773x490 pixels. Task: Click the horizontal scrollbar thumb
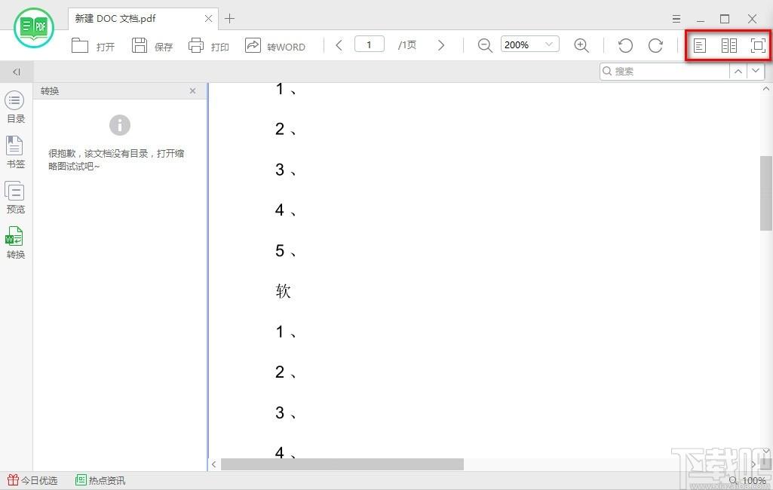[x=342, y=464]
